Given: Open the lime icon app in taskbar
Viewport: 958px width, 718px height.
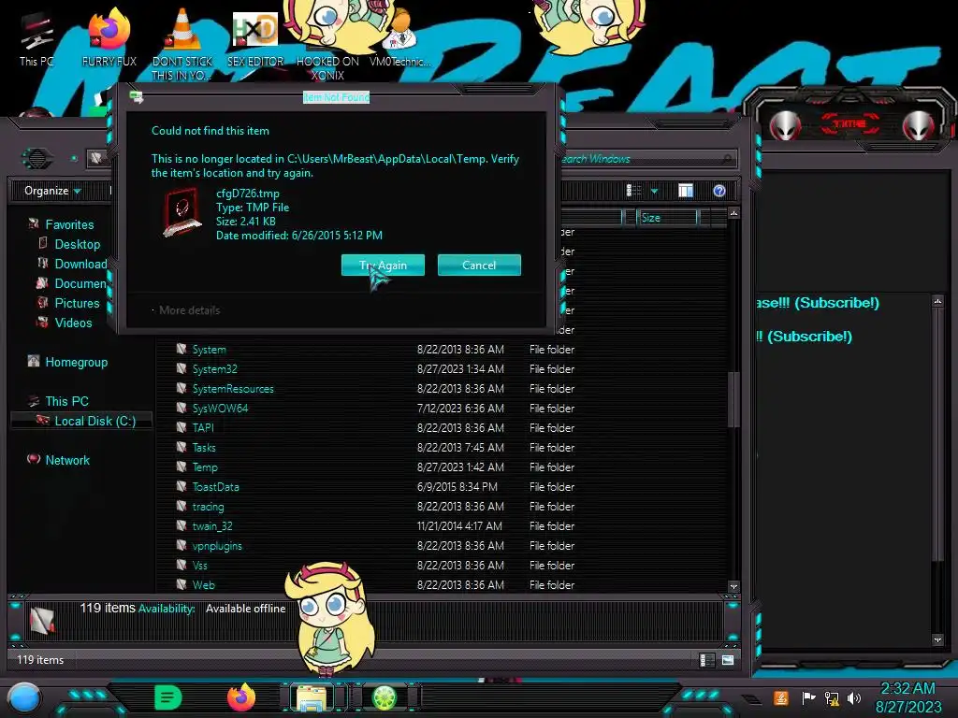Looking at the screenshot, I should [385, 697].
